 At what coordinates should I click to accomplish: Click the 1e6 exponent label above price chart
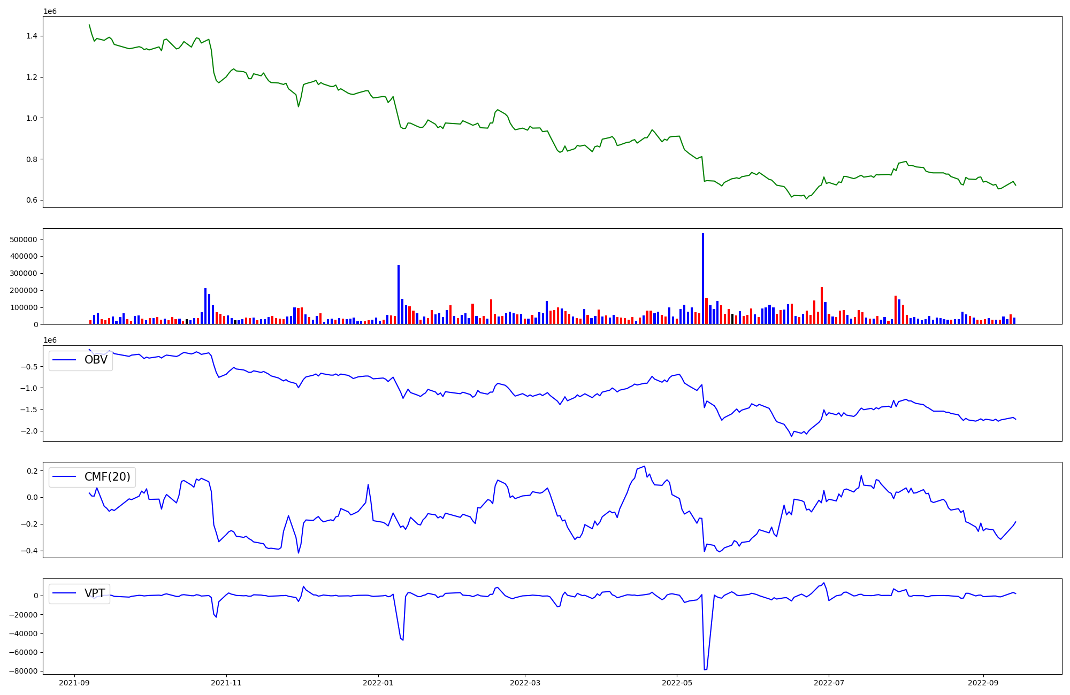pos(50,11)
